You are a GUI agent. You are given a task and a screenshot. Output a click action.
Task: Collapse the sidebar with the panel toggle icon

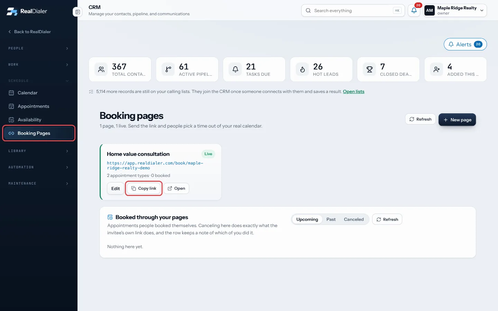pyautogui.click(x=78, y=12)
